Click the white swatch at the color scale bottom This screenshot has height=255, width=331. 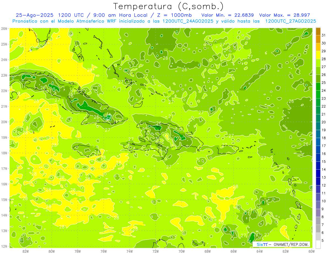coord(318,244)
